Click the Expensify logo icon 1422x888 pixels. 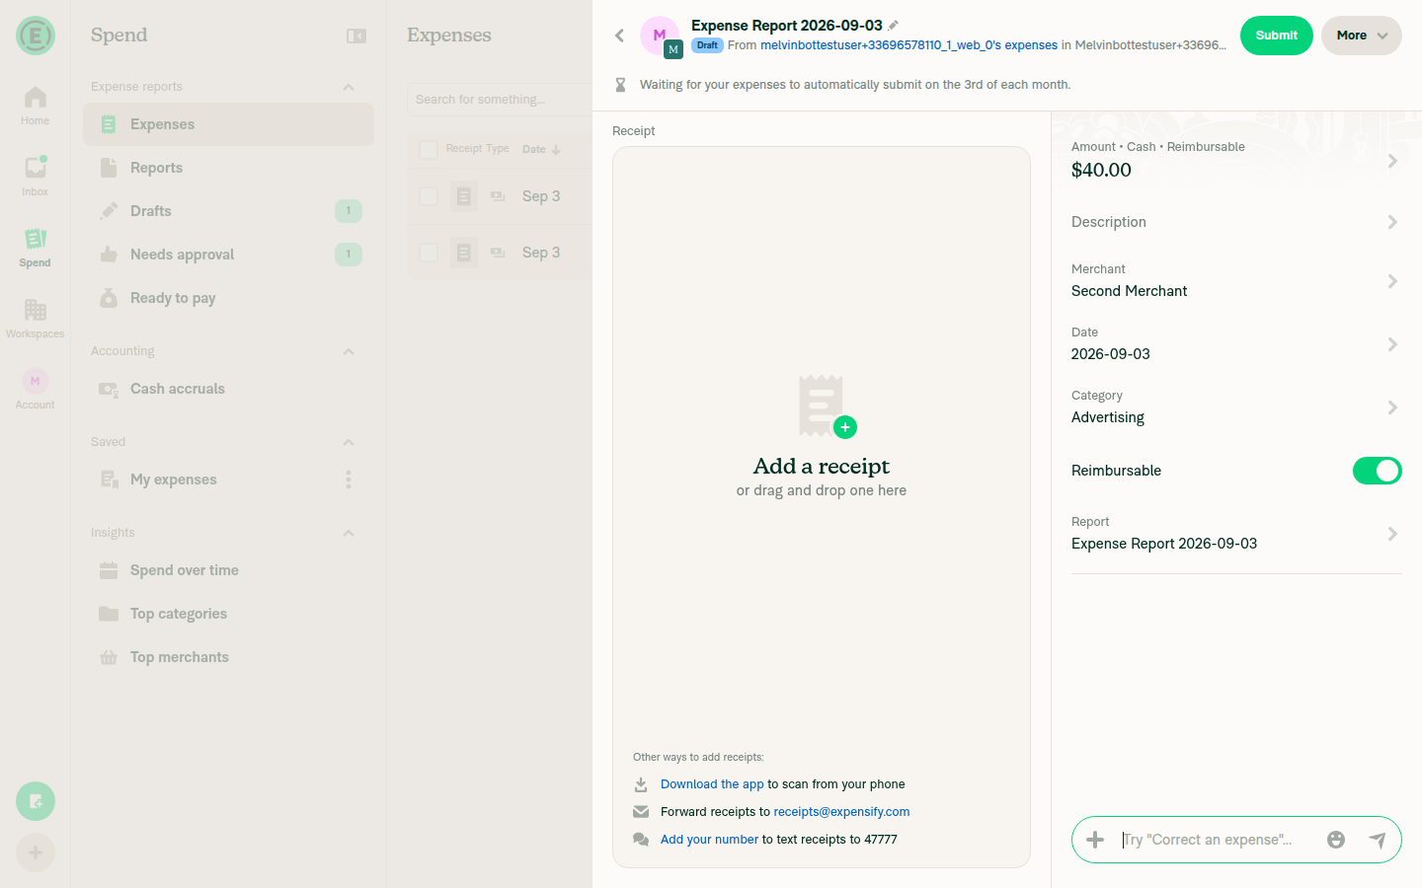coord(36,36)
